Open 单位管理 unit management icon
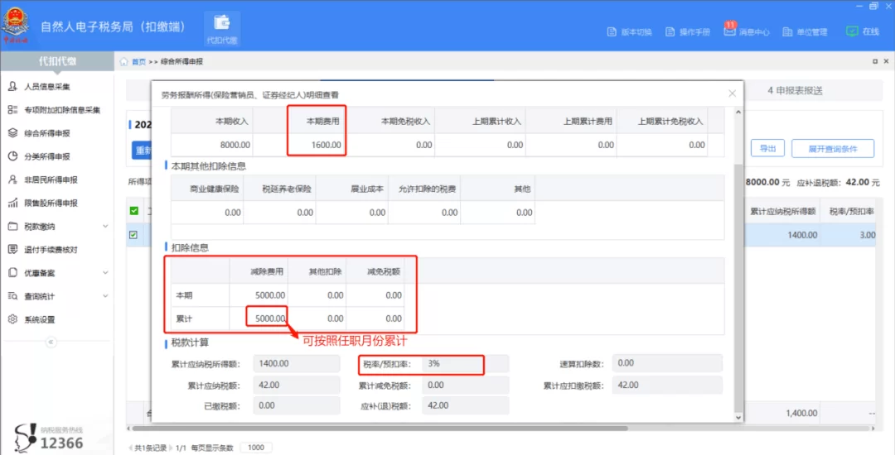The width and height of the screenshot is (895, 455). click(787, 32)
